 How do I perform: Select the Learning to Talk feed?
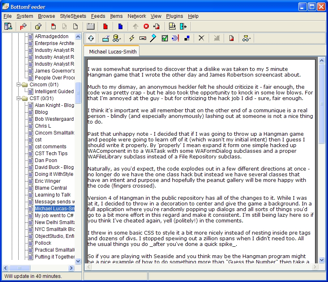coord(53,195)
